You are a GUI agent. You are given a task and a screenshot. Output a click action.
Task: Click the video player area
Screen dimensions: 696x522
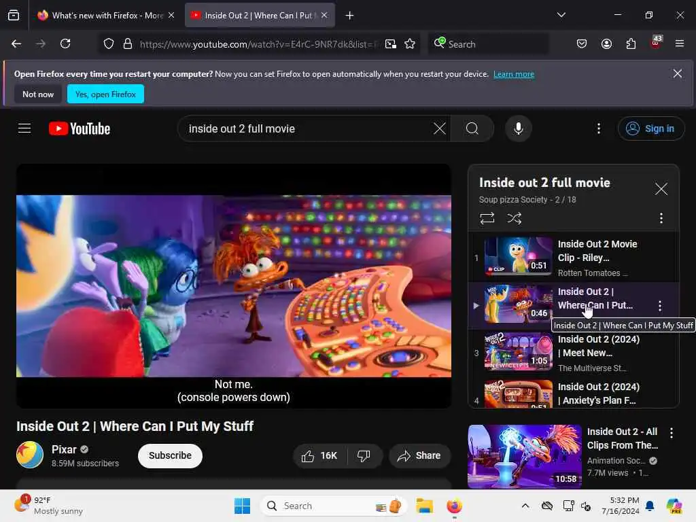234,286
